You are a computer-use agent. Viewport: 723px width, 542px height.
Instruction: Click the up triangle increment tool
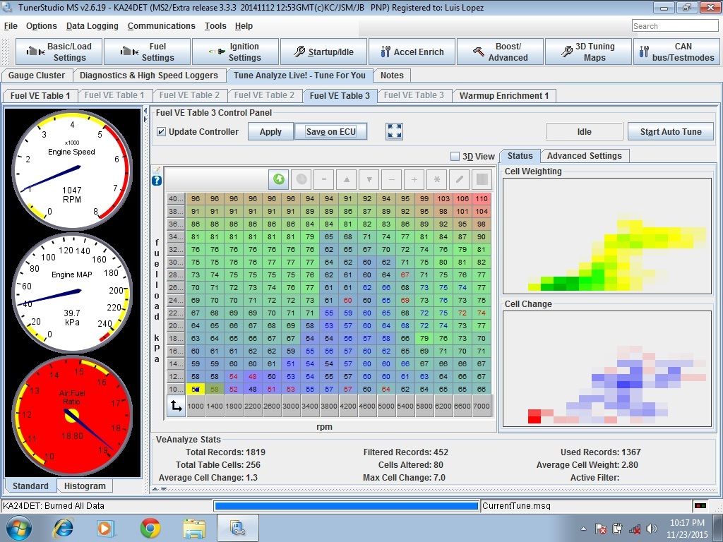[x=346, y=179]
